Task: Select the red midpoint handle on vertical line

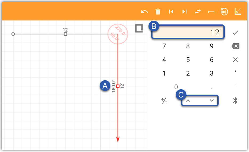Action: (118, 86)
